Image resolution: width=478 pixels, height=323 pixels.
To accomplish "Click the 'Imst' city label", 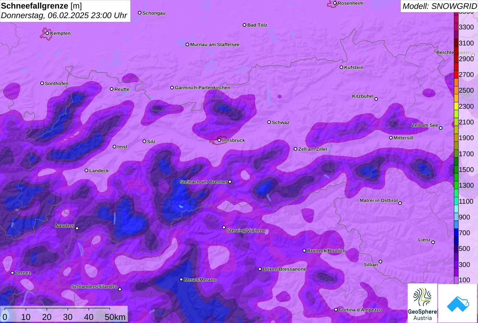I will tap(122, 147).
